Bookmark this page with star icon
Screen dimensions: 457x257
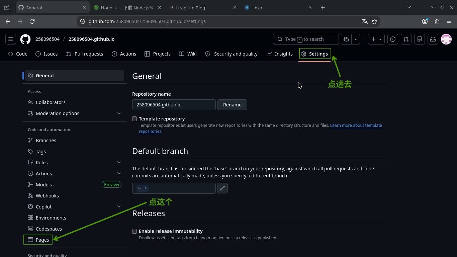[x=374, y=21]
